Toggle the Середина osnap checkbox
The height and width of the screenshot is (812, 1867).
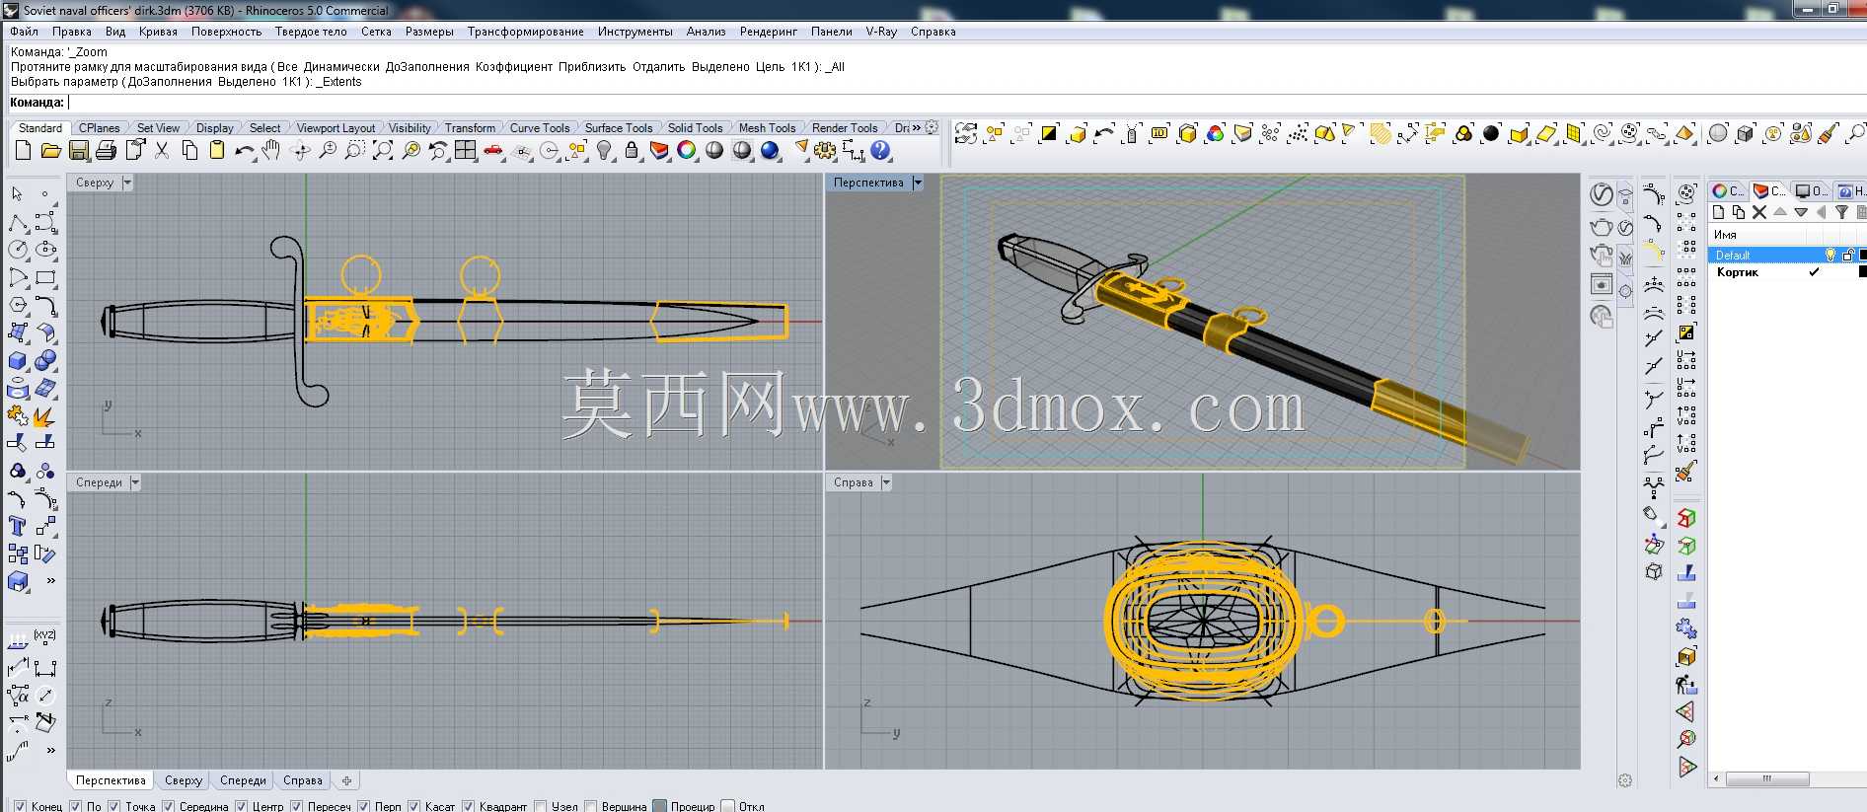169,806
